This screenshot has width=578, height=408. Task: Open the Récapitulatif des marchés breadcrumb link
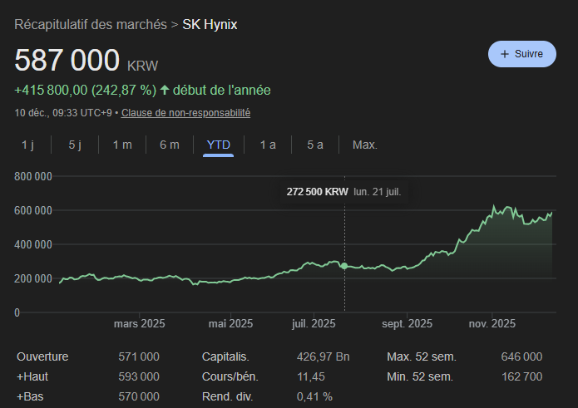point(90,25)
